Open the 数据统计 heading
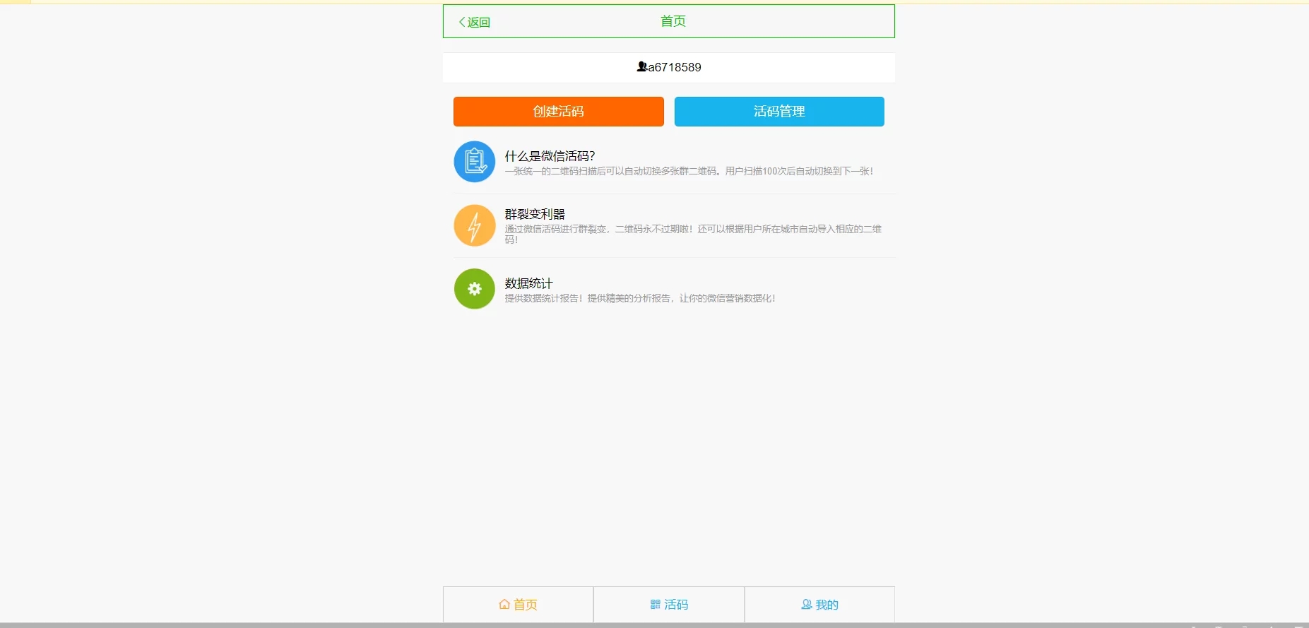Screen dimensions: 1309x628 click(528, 283)
